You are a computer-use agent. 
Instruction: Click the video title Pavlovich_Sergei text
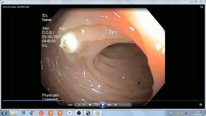click(x=16, y=7)
